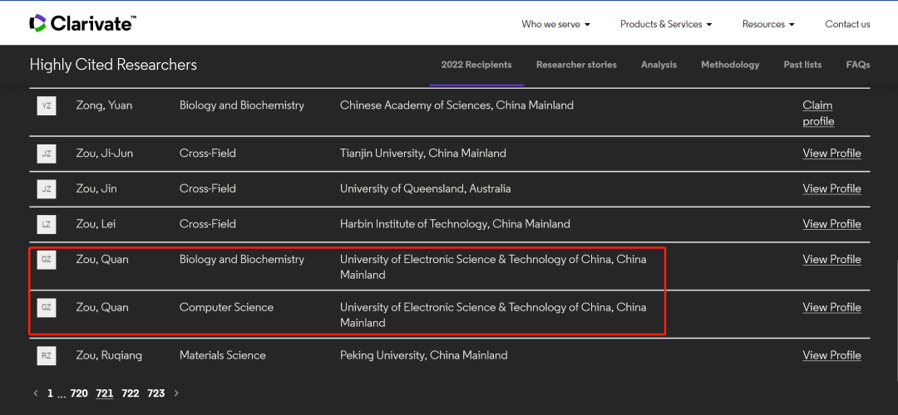The height and width of the screenshot is (415, 898).
Task: Expand the Products & Services dropdown
Action: pyautogui.click(x=666, y=24)
